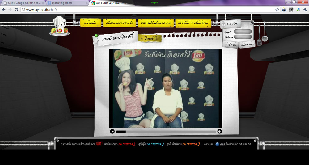Click the red *202*1# phone icon
Screen dimensions: 309x165
tap(134, 144)
